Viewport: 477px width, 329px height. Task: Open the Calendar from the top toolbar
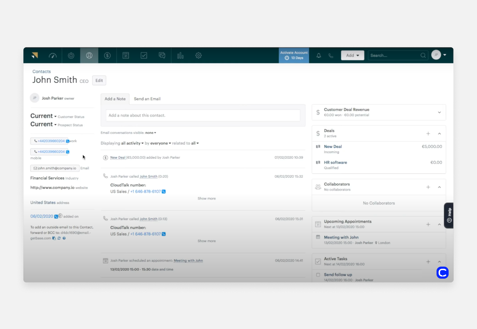126,55
